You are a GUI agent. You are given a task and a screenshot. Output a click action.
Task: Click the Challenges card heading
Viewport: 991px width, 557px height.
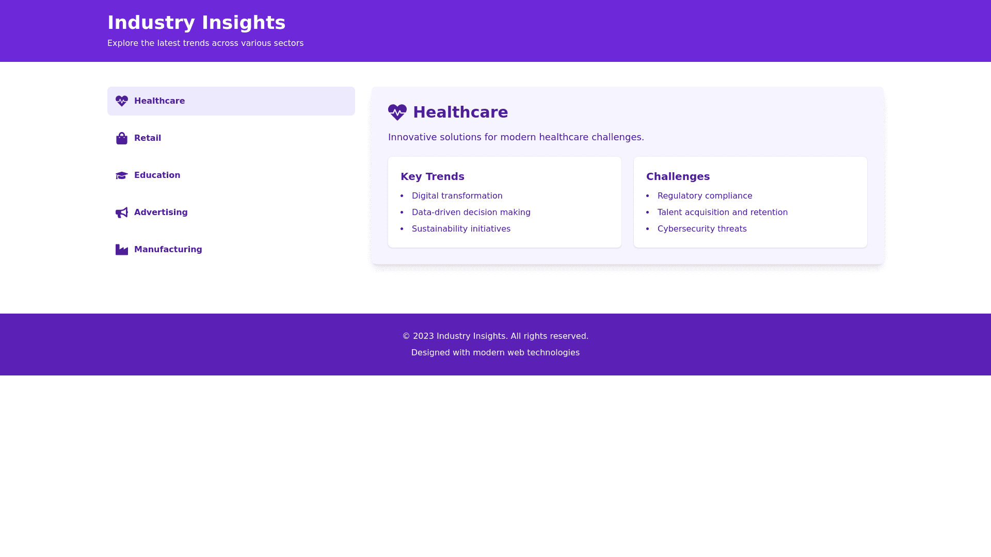point(678,176)
